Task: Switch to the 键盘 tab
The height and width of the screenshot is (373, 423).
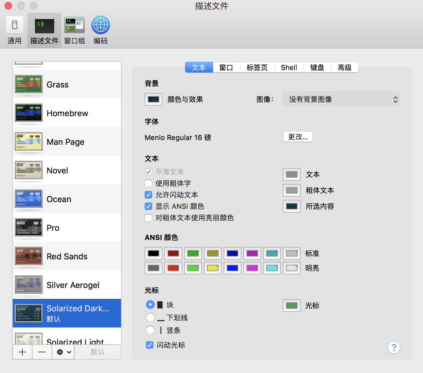Action: tap(317, 67)
